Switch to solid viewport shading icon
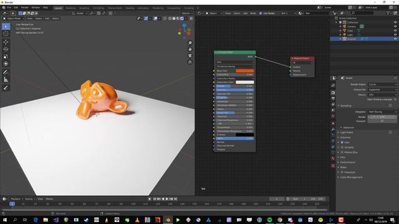399x224 pixels. (174, 18)
